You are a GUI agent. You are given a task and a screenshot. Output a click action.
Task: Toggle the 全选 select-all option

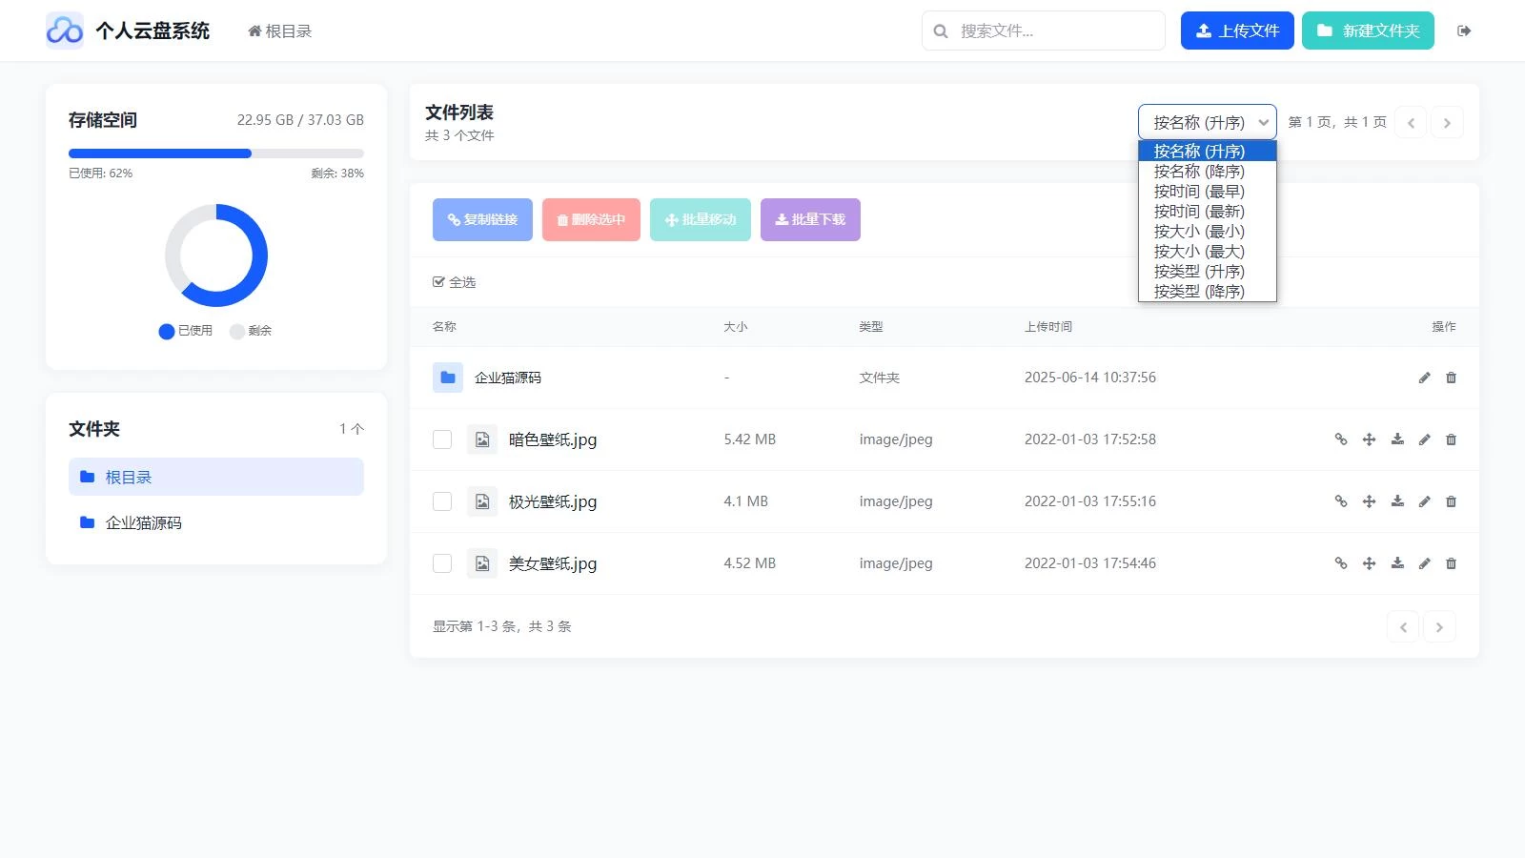(x=455, y=282)
